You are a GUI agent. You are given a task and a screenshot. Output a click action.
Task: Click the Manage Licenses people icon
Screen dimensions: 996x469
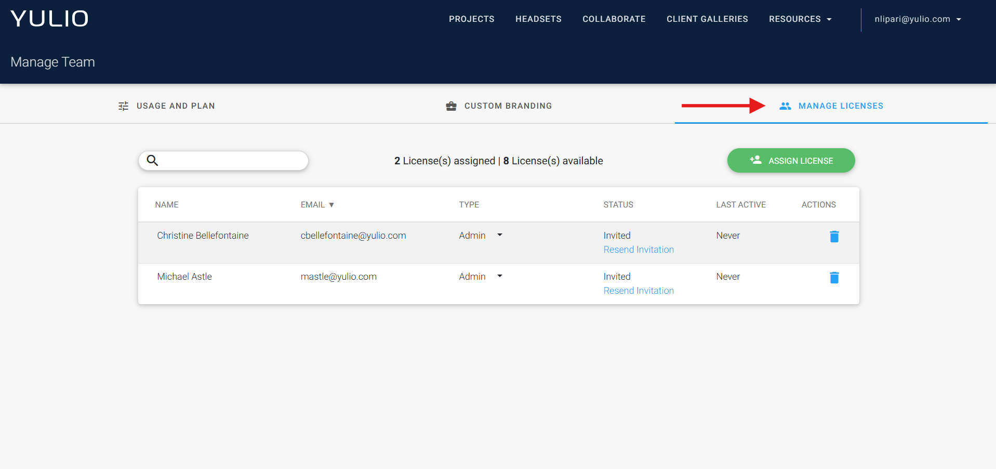(x=785, y=106)
